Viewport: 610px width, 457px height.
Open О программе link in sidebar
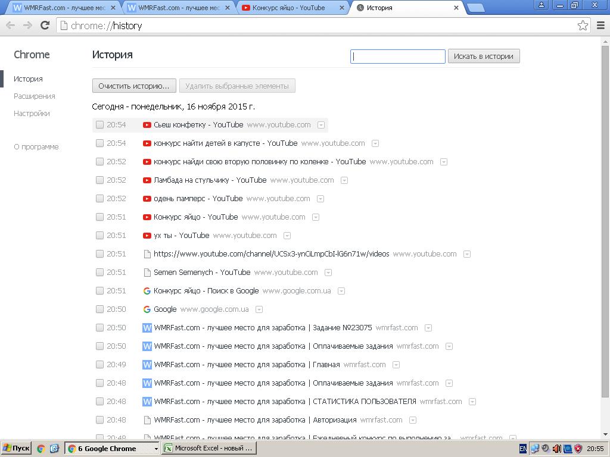(x=36, y=147)
